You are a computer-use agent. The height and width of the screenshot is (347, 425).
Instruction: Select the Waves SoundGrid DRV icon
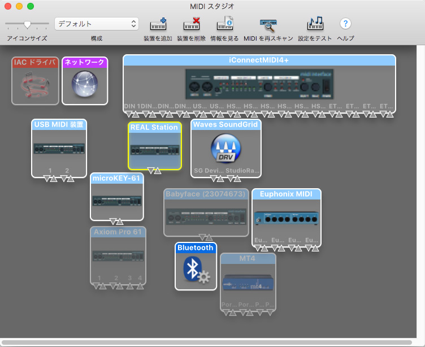(226, 148)
